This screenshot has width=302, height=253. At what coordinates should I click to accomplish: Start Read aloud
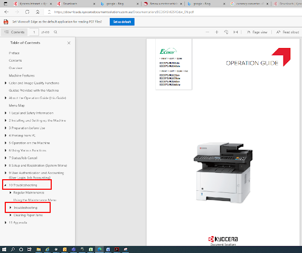(288, 32)
